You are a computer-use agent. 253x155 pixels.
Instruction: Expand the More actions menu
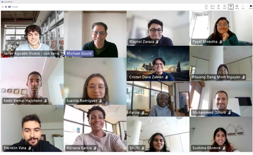[x=243, y=7]
